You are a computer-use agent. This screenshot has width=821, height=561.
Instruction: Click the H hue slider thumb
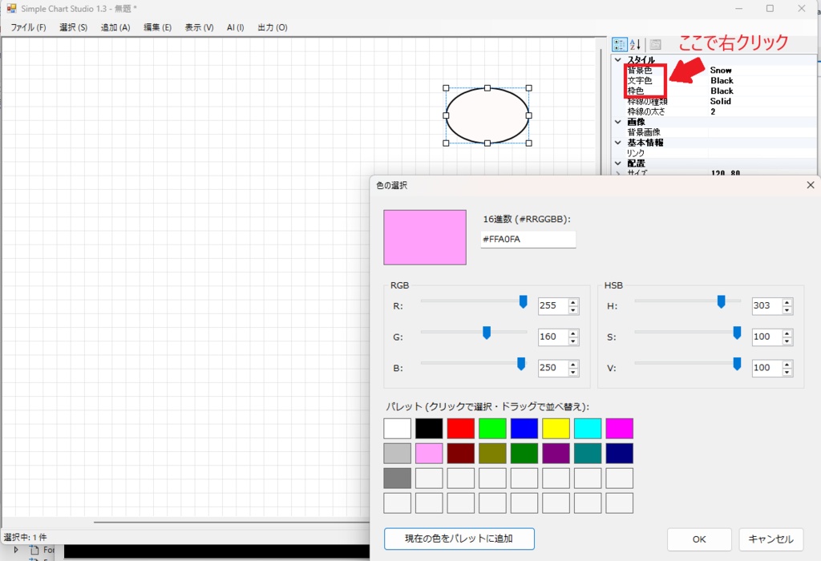coord(721,302)
